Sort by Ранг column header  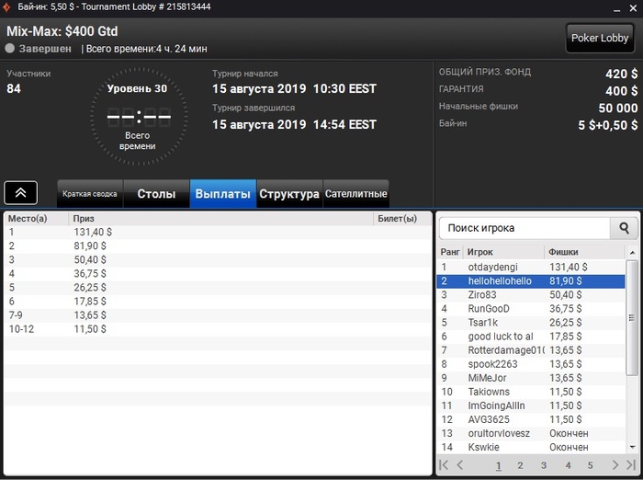pos(450,252)
